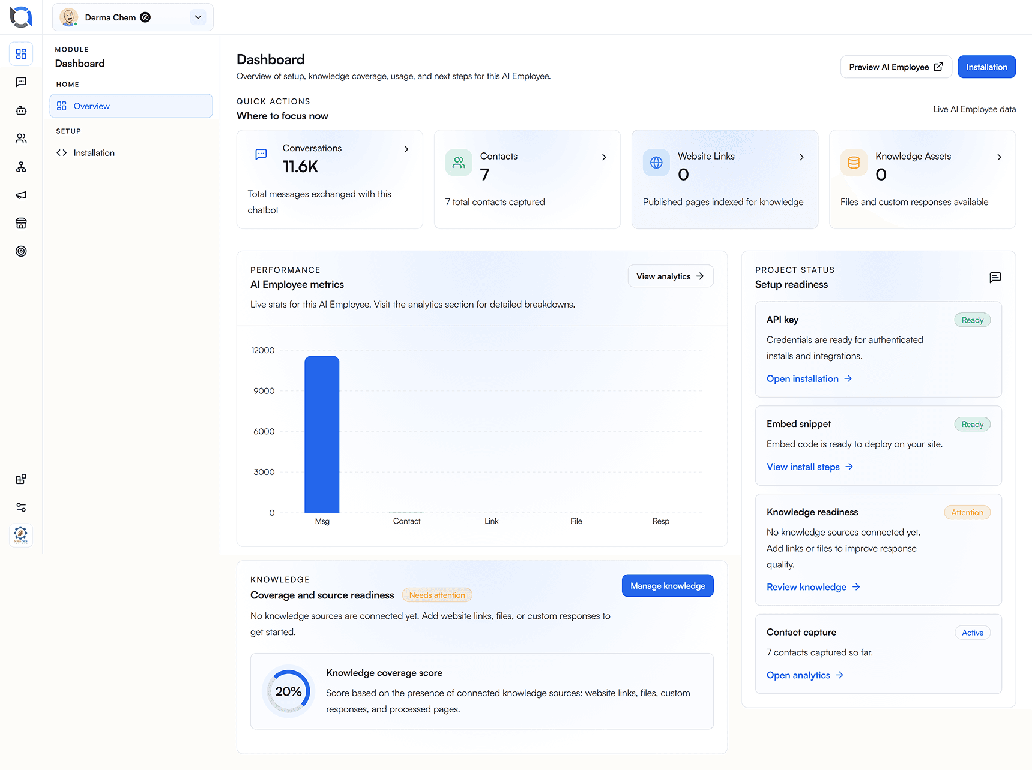This screenshot has height=770, width=1032.
Task: Follow the Open analytics link
Action: point(805,675)
